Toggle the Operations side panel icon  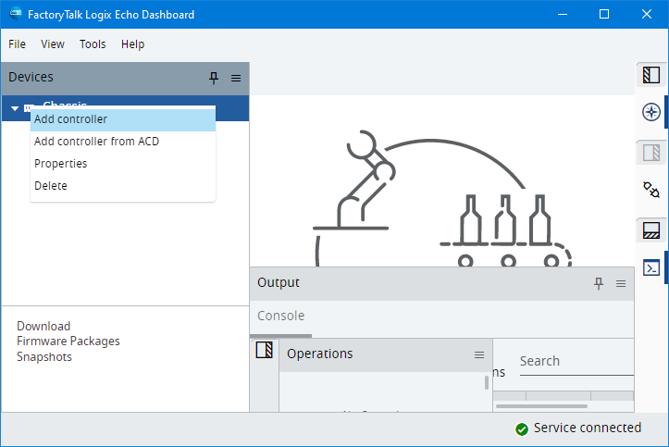pos(265,350)
